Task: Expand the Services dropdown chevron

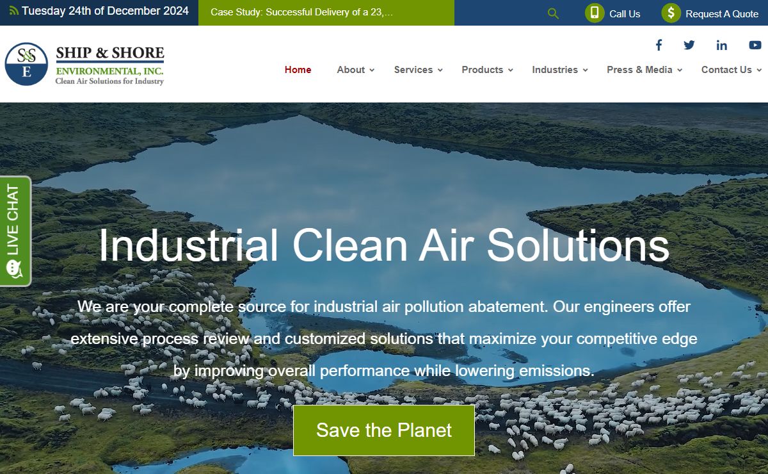Action: point(440,70)
